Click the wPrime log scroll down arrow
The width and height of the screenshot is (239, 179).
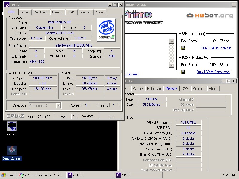tap(171, 65)
